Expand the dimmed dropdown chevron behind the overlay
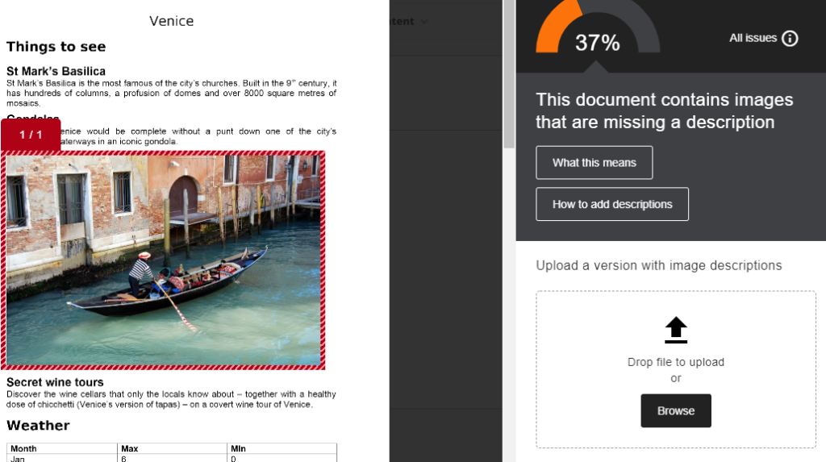 click(x=424, y=22)
